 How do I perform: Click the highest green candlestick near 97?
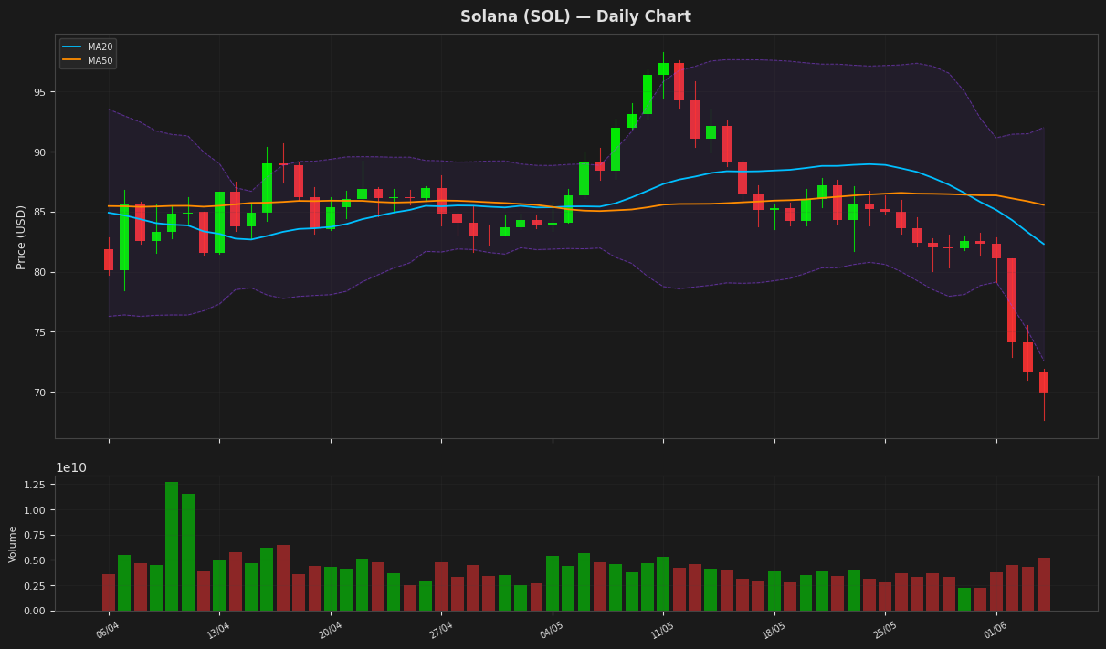click(663, 68)
